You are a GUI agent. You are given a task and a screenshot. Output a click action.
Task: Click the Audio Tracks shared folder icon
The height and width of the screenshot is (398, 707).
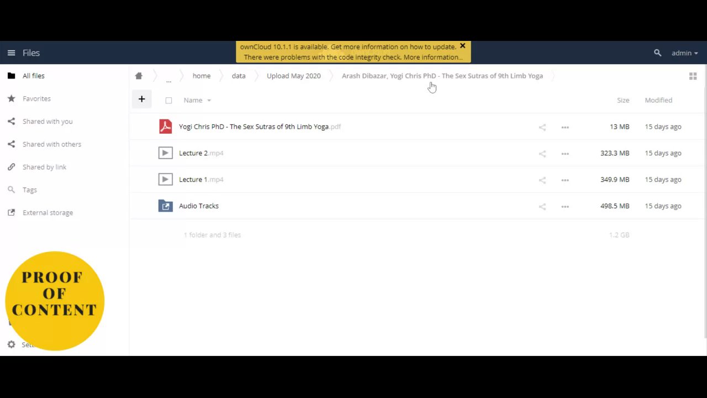165,206
